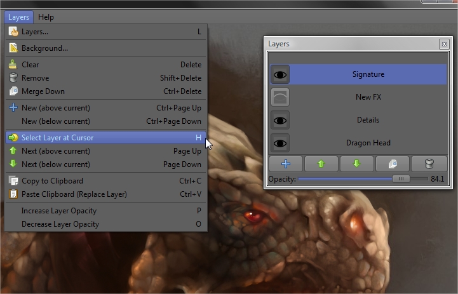Viewport: 458px width, 294px height.
Task: Hide the Details layer
Action: 280,120
